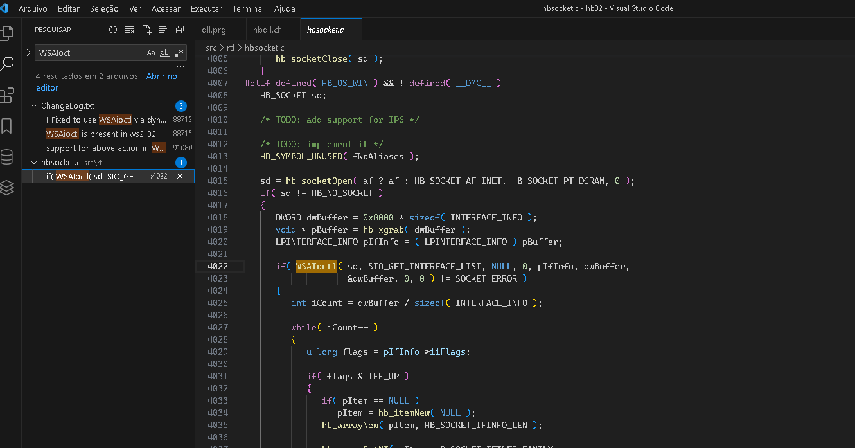
Task: Toggle Match Whole Word option
Action: tap(165, 53)
